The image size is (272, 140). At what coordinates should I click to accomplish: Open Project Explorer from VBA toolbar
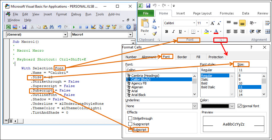tap(101, 27)
